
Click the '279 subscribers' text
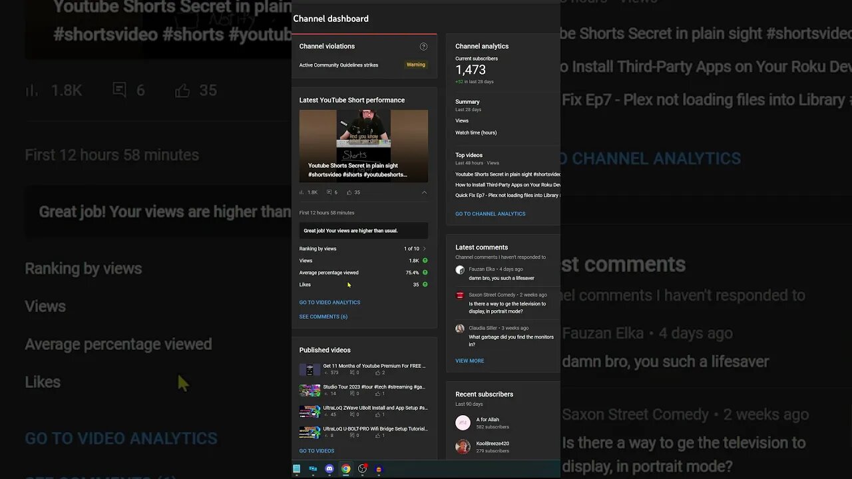[493, 451]
